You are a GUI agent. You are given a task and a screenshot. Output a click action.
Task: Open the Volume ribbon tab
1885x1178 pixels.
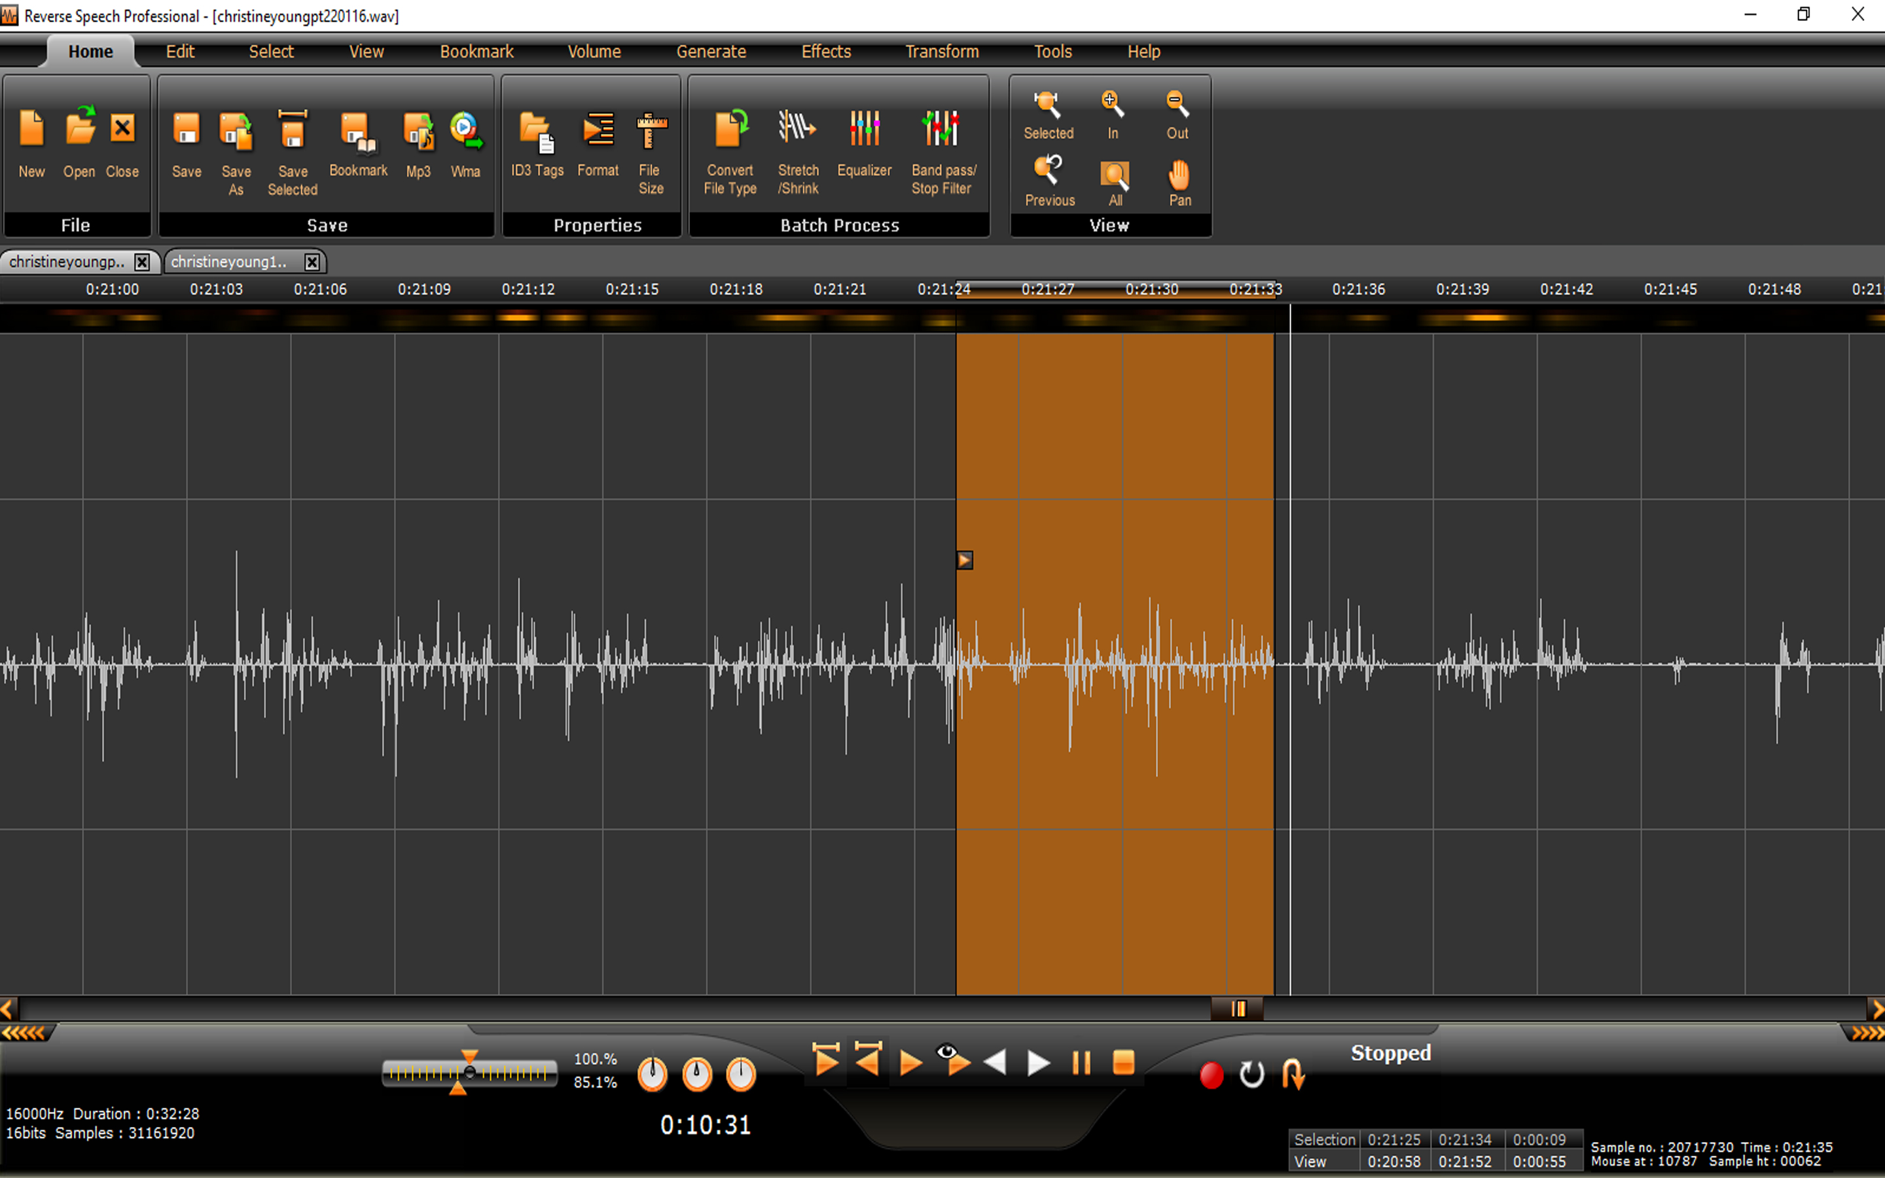(x=594, y=52)
